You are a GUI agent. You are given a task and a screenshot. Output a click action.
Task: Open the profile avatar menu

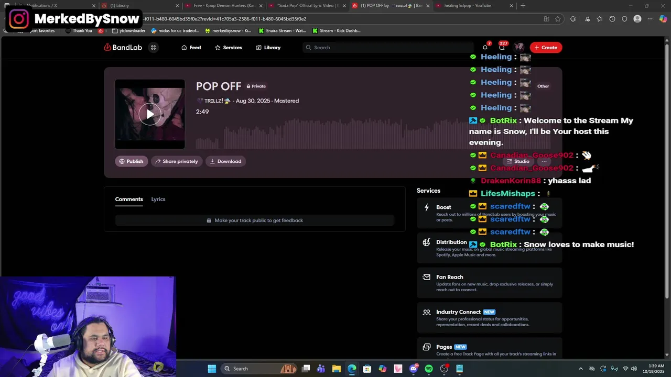click(518, 47)
